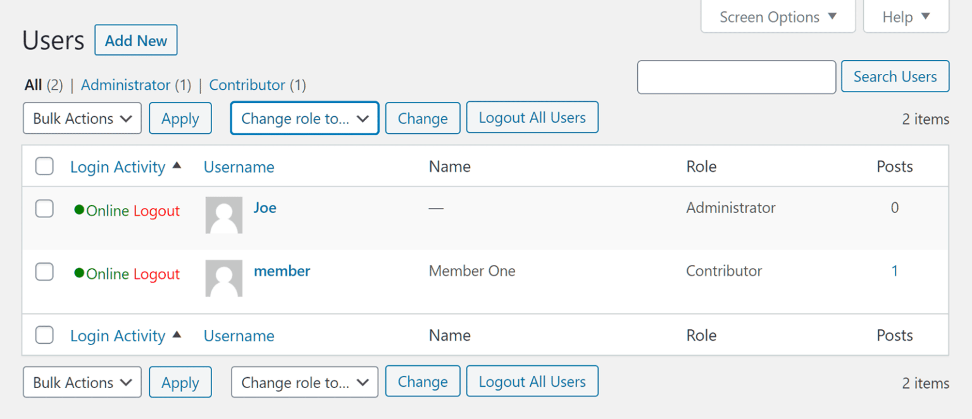The height and width of the screenshot is (419, 972).
Task: Click Joe's profile avatar image
Action: (223, 215)
